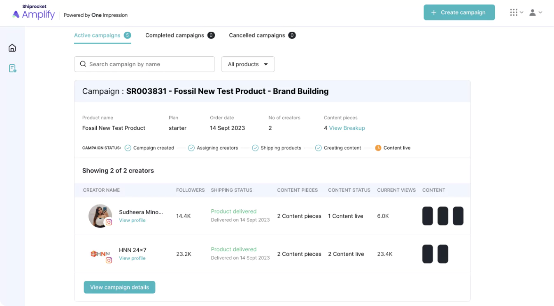The image size is (554, 306).
Task: Open Sudheera's first content thumbnail
Action: (428, 216)
